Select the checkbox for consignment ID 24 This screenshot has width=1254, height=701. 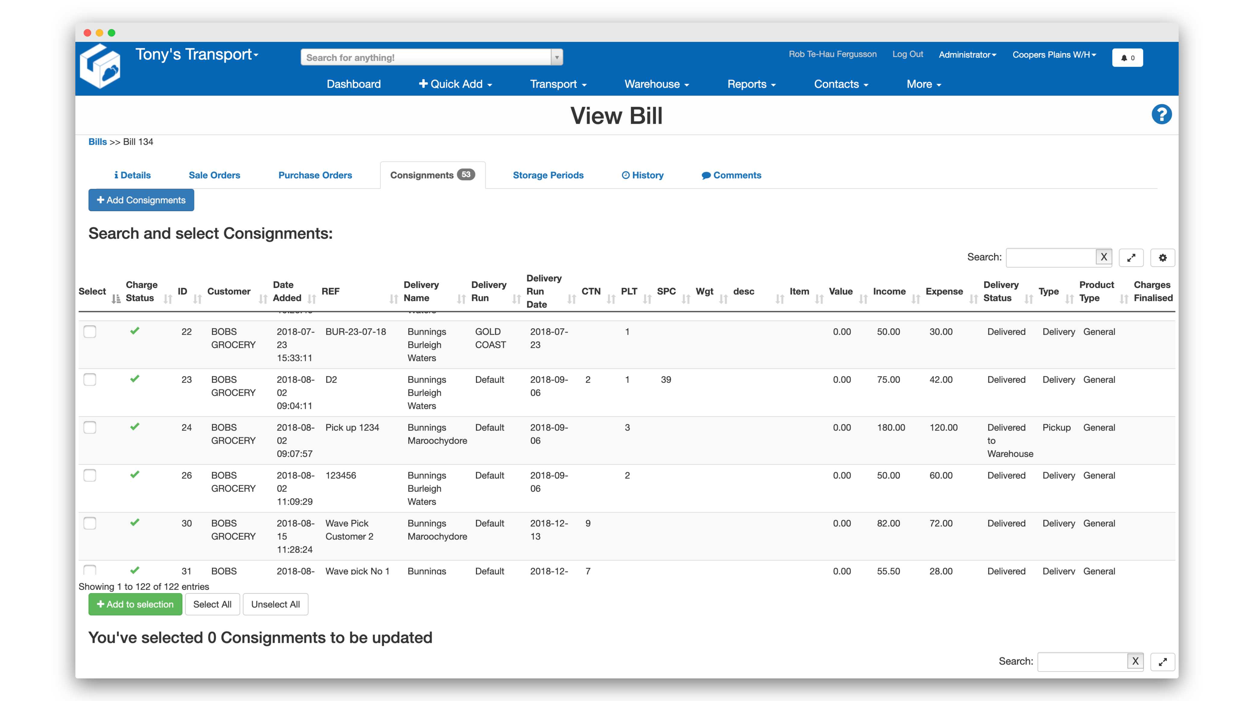pos(90,427)
